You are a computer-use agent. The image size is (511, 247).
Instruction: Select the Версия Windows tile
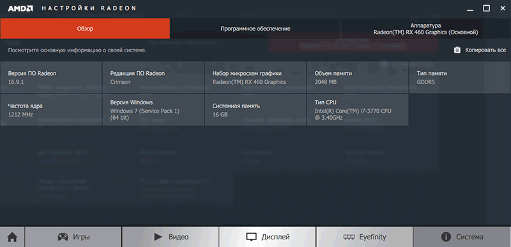click(153, 110)
